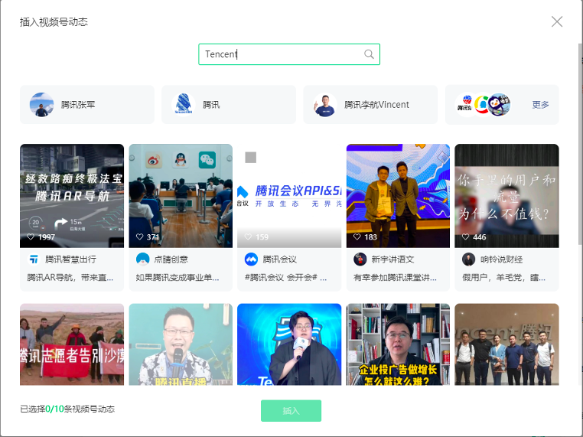Click the description 如果腾讯变成事业单…
The height and width of the screenshot is (437, 583).
tap(178, 278)
